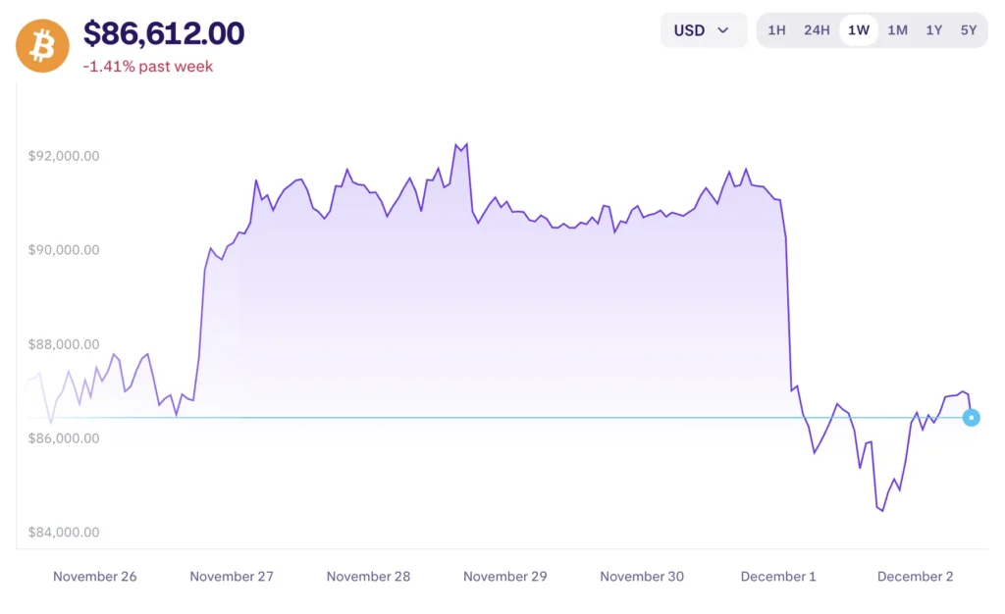
Task: Click the blue current price marker dot
Action: click(971, 418)
